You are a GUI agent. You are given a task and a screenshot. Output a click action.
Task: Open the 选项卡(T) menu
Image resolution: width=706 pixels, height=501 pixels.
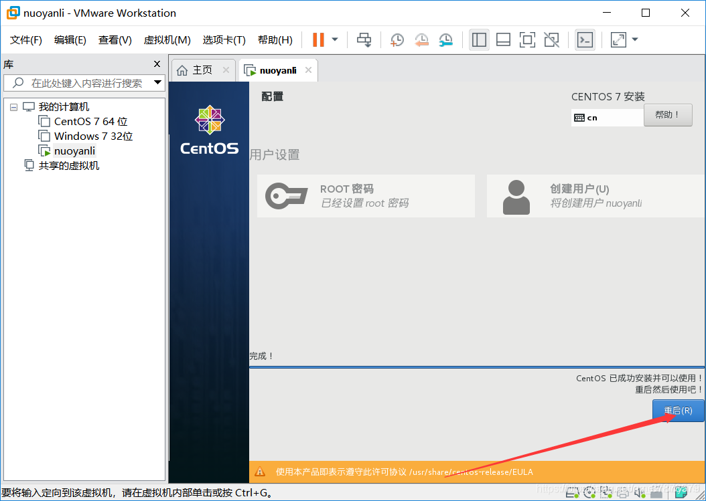pos(224,40)
